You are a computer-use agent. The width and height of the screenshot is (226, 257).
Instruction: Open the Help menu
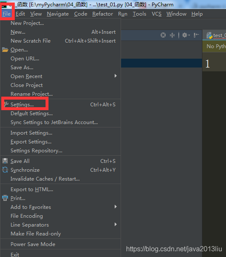point(197,14)
